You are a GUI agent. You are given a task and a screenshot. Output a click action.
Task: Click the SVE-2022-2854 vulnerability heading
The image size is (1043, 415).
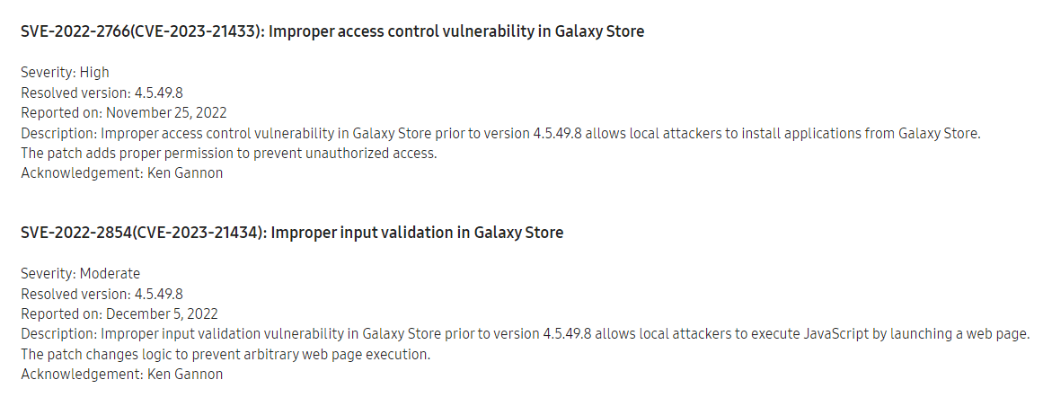click(292, 232)
